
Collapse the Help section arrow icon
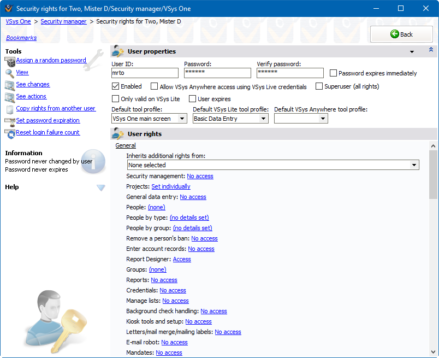pos(100,187)
